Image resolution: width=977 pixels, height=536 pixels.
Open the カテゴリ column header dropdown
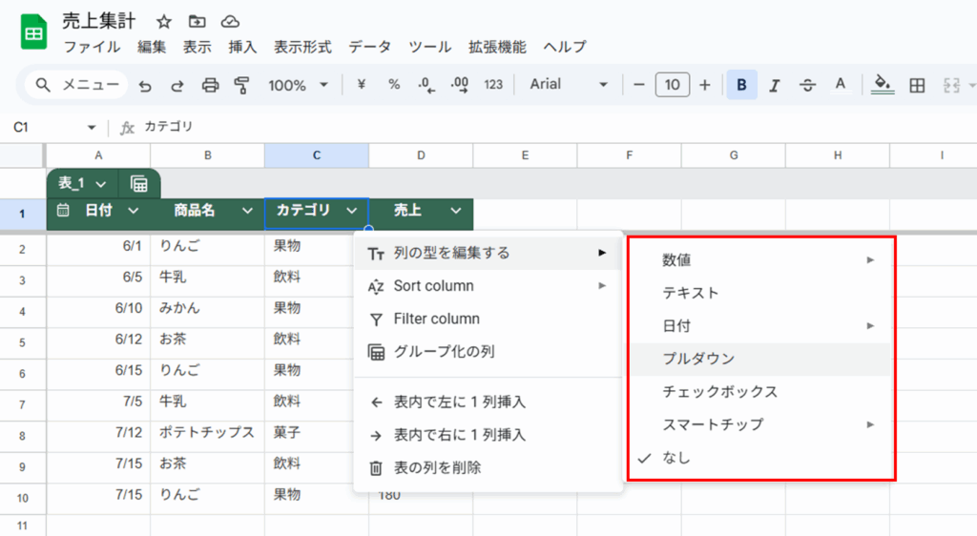click(352, 211)
